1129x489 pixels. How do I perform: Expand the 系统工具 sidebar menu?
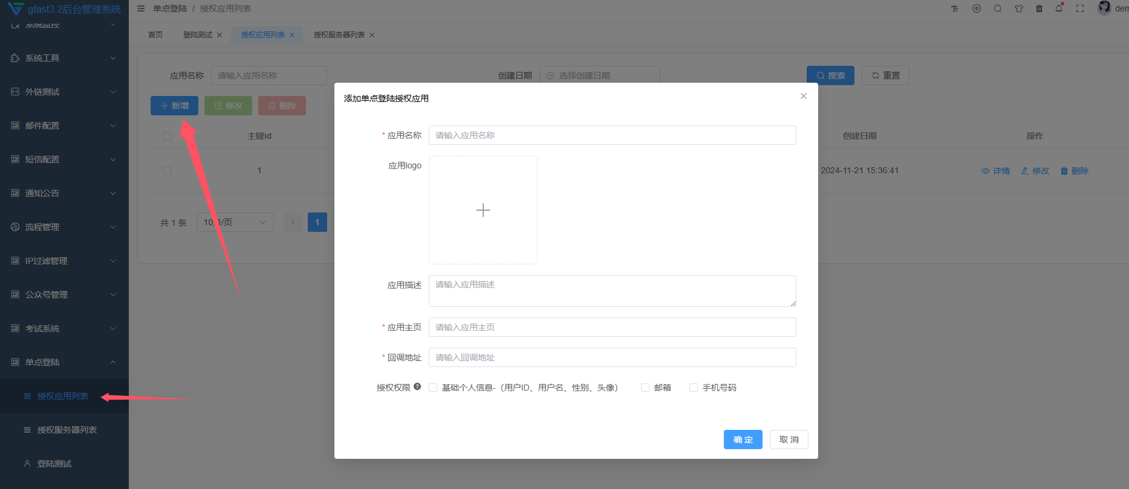point(64,58)
